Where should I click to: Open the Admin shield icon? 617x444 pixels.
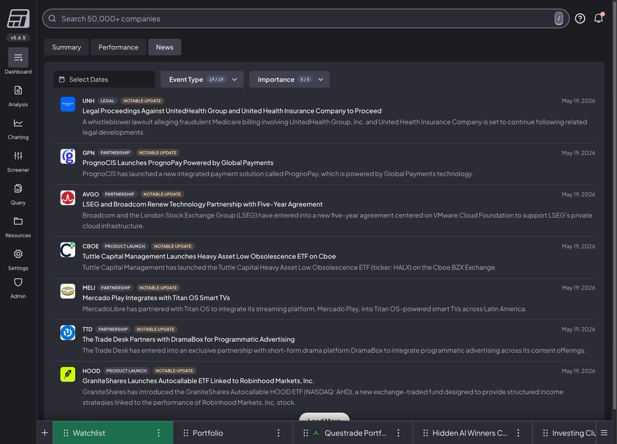[18, 282]
